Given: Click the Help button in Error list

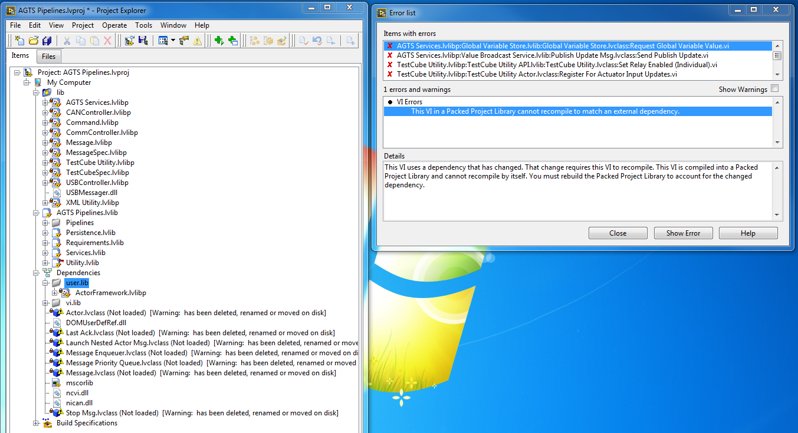Looking at the screenshot, I should coord(748,233).
